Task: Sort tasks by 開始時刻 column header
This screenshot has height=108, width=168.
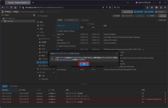Action: click(x=10, y=90)
